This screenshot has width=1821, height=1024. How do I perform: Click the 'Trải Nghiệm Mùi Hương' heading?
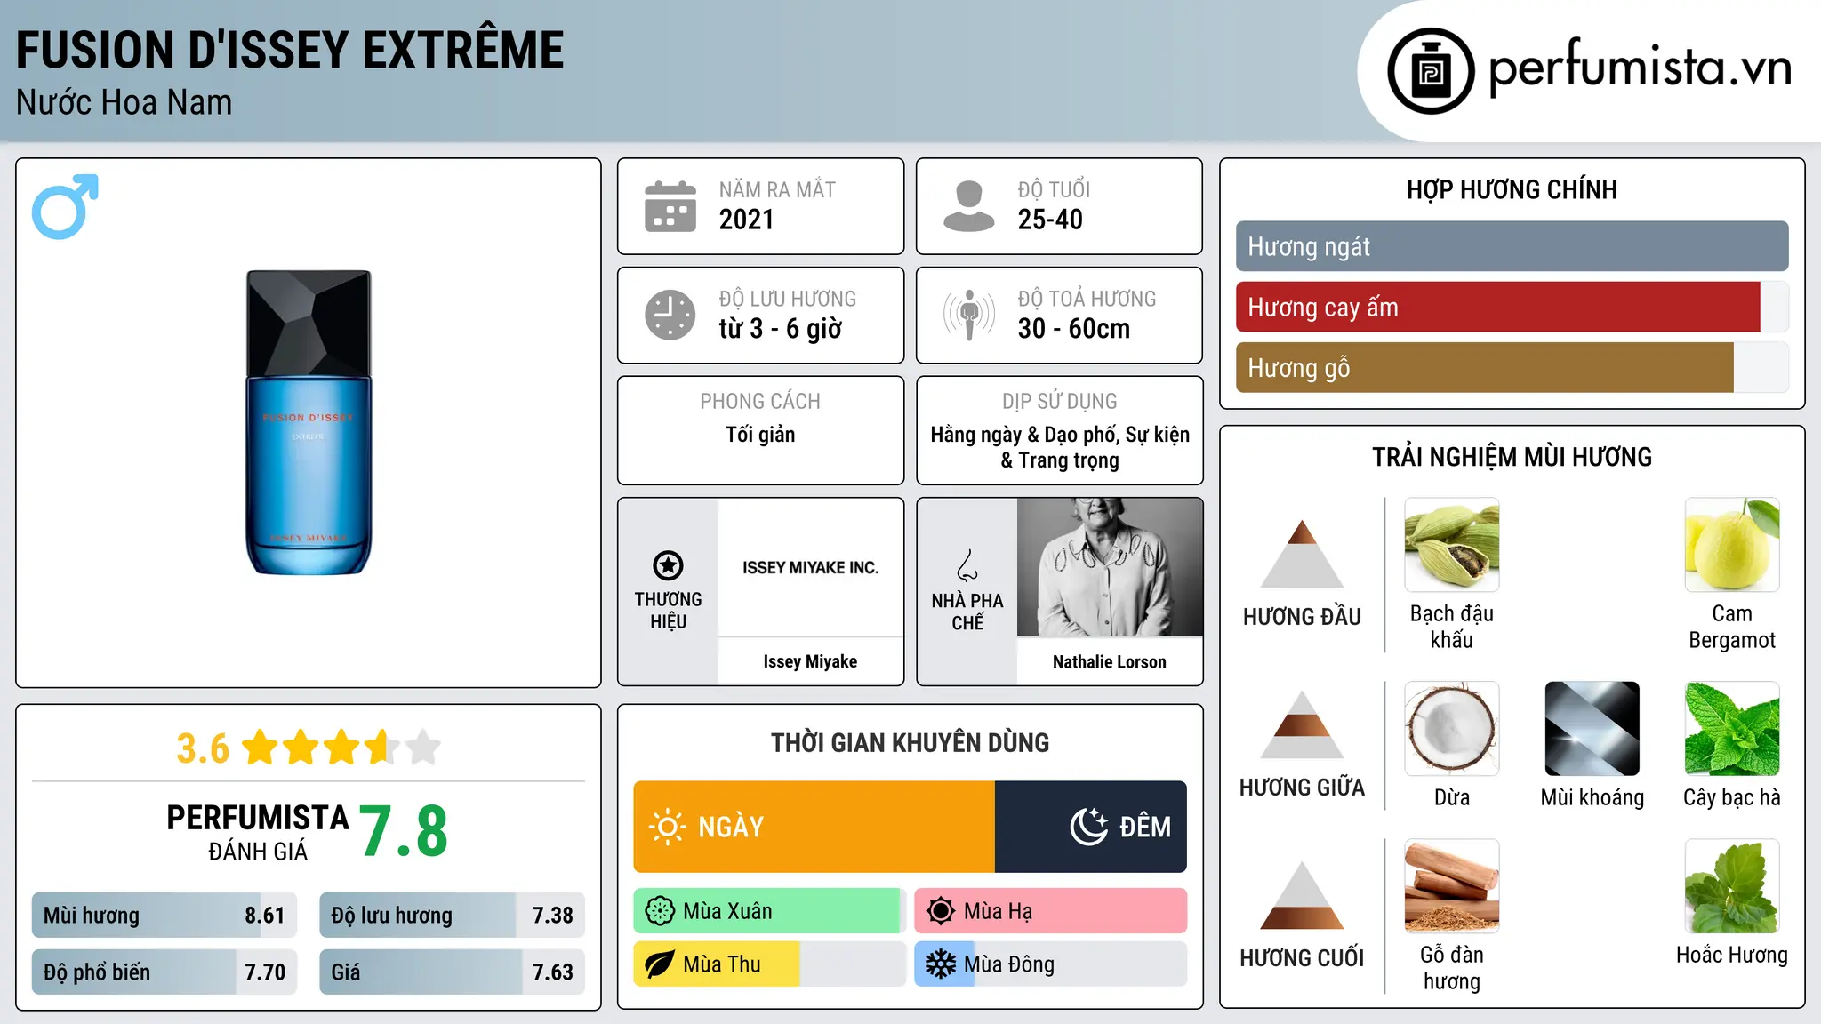[1512, 457]
